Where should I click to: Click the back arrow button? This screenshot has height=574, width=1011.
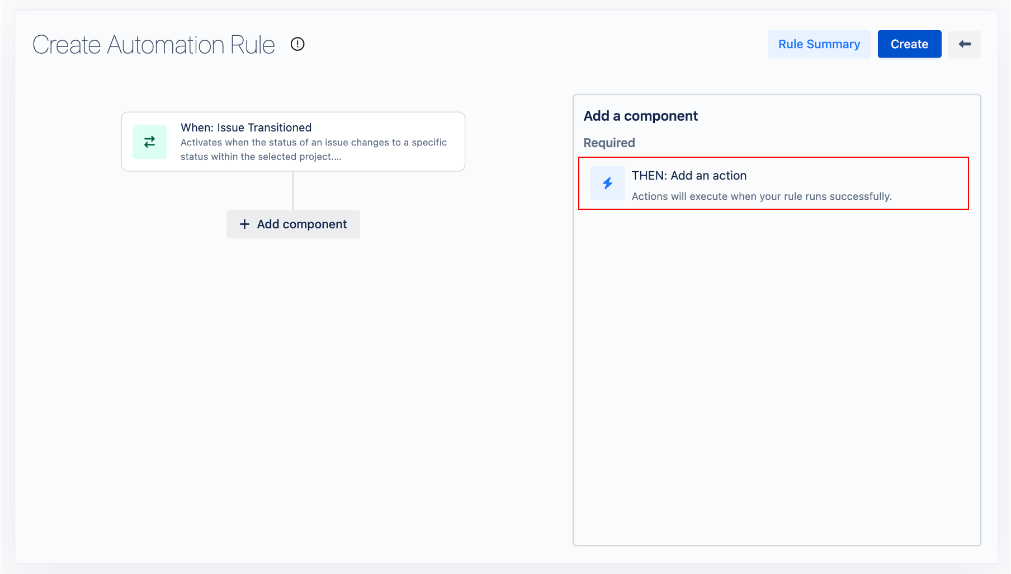965,44
